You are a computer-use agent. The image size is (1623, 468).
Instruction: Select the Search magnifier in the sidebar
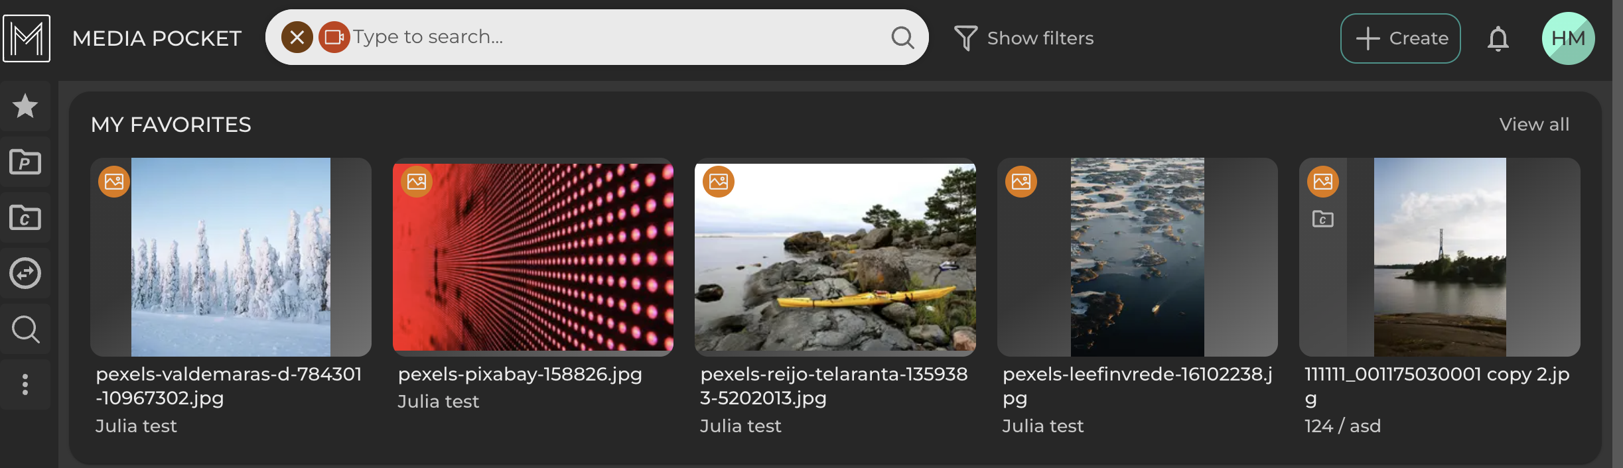[x=25, y=329]
